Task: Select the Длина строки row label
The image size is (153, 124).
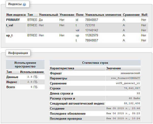Action: pos(62,94)
